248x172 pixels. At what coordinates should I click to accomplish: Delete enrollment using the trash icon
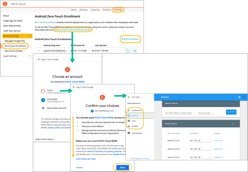click(135, 51)
